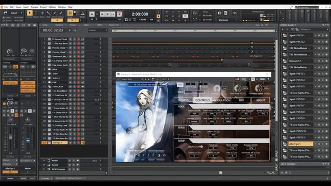Arm record on Kick track
The height and width of the screenshot is (186, 331).
(79, 82)
